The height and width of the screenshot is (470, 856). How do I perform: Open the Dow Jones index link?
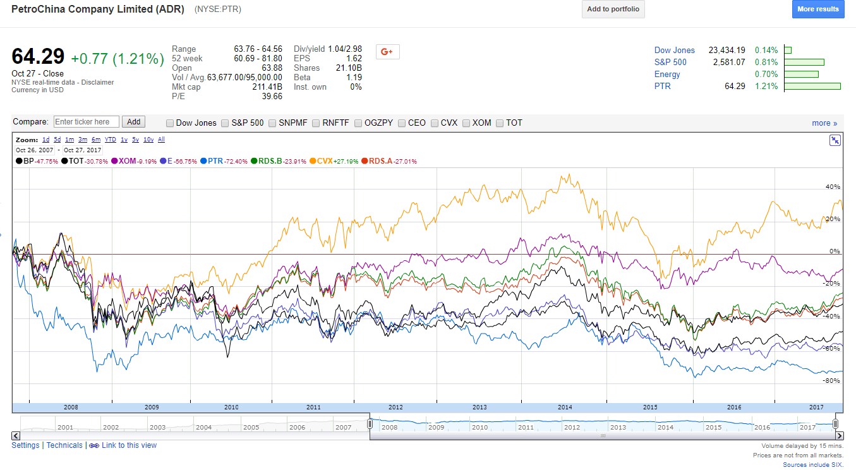[675, 51]
